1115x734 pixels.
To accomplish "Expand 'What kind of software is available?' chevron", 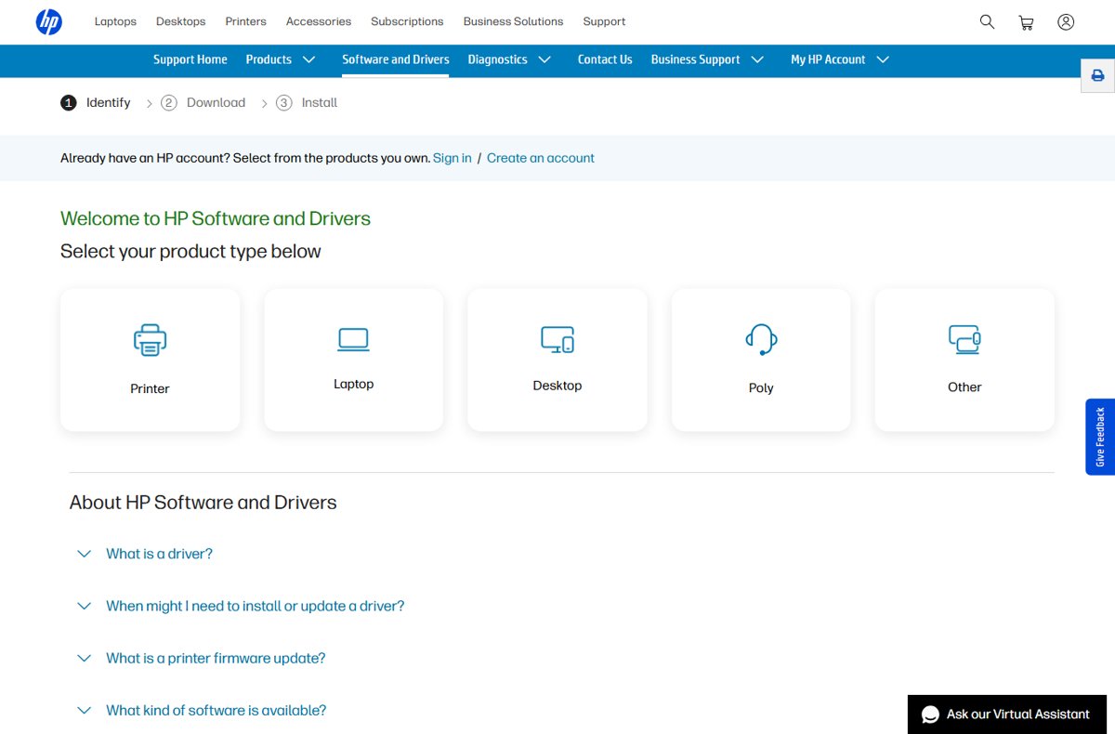I will pyautogui.click(x=84, y=710).
